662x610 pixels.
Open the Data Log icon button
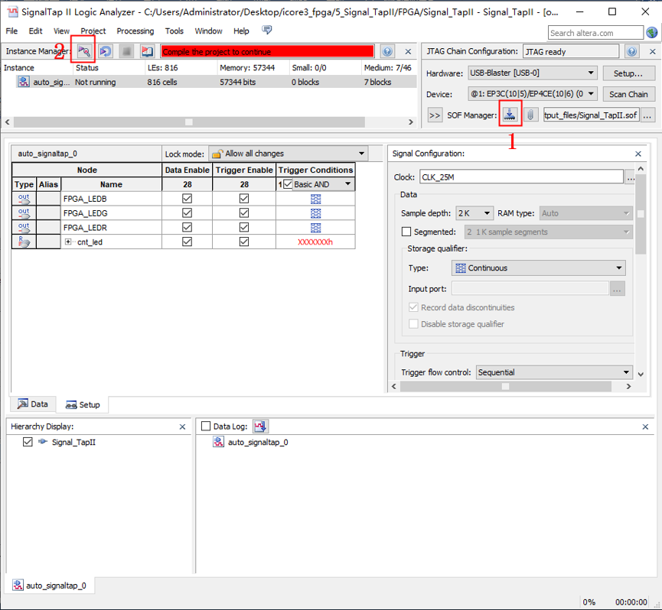point(260,427)
